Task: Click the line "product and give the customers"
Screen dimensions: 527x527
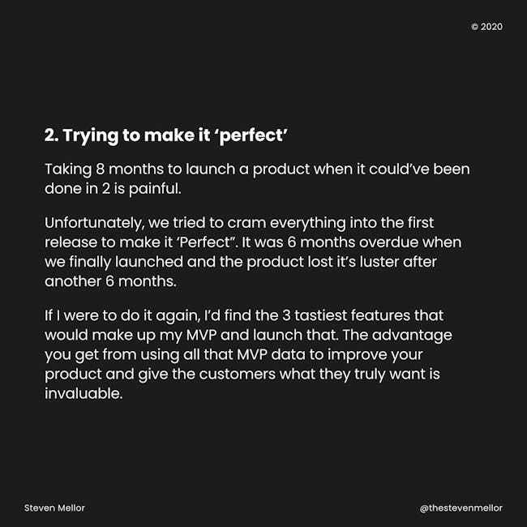Action: 242,375
